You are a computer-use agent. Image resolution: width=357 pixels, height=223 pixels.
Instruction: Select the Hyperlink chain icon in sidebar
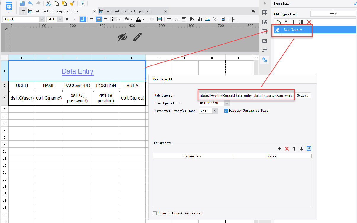(265, 60)
